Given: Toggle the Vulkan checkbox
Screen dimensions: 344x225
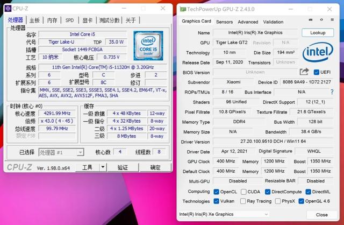Looking at the screenshot, I should pos(217,201).
